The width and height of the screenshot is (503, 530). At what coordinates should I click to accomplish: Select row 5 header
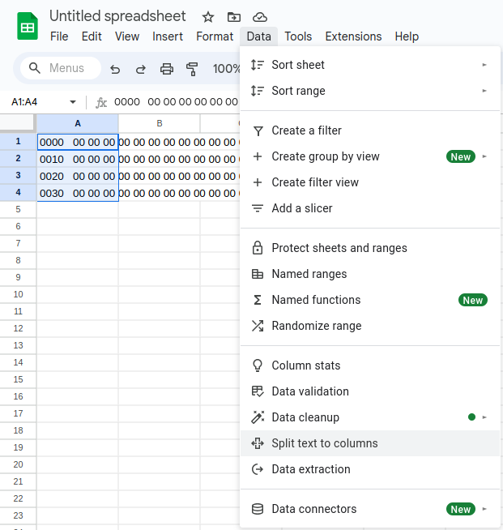coord(18,209)
